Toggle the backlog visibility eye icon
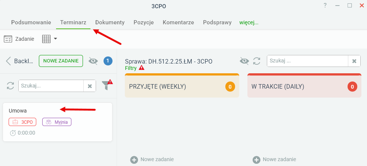The image size is (367, 166). point(93,61)
